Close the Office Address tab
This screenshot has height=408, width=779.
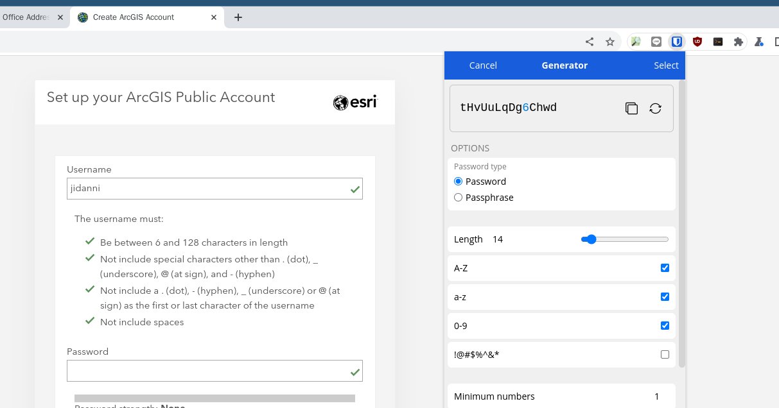(x=60, y=17)
